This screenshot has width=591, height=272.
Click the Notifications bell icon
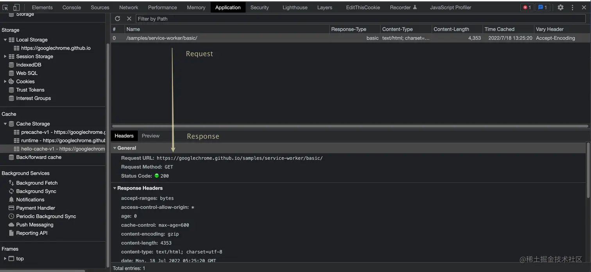11,200
